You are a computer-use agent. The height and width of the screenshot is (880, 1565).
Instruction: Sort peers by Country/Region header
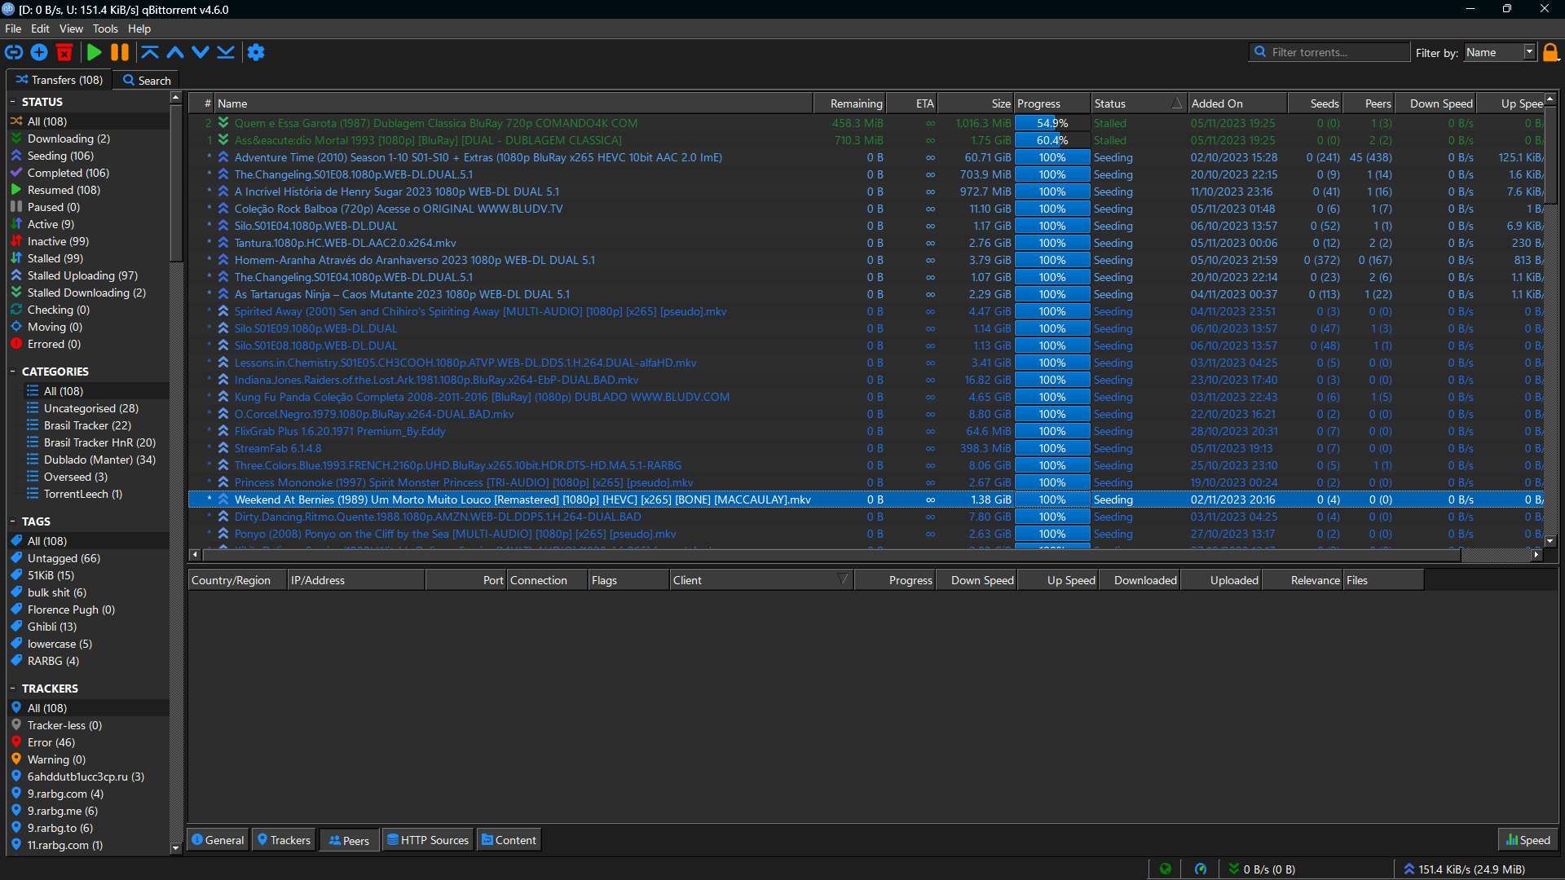238,580
